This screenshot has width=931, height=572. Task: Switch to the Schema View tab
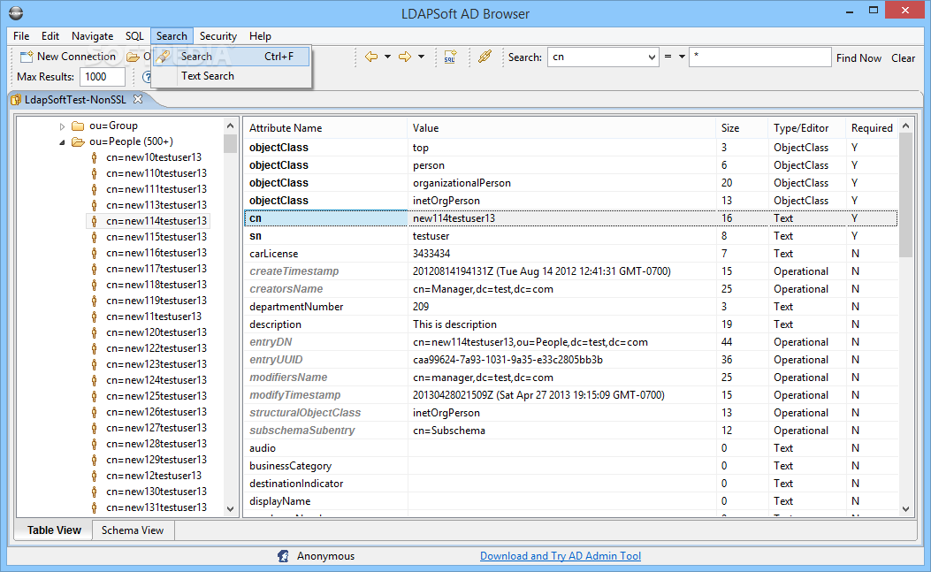pyautogui.click(x=133, y=530)
